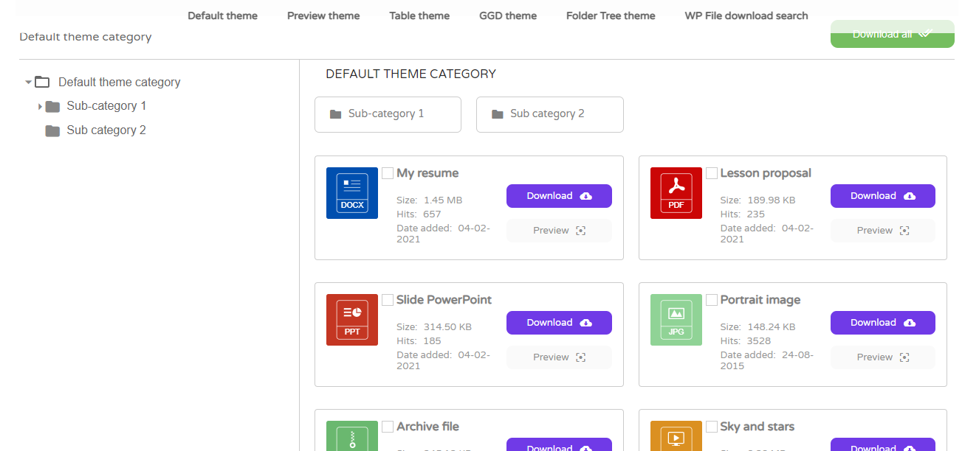Expand Sub-category 1 in the folder tree
The image size is (979, 451).
click(40, 107)
